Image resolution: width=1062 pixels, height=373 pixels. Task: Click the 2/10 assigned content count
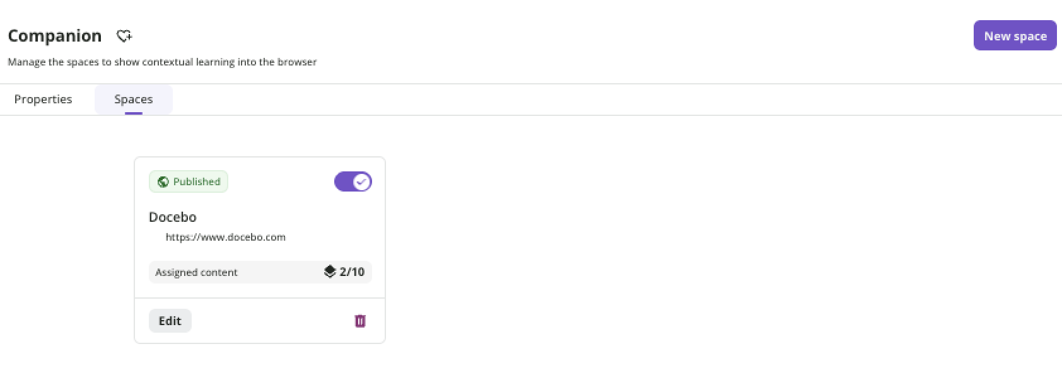352,272
